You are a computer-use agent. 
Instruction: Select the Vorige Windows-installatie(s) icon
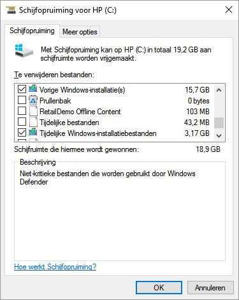[x=33, y=89]
